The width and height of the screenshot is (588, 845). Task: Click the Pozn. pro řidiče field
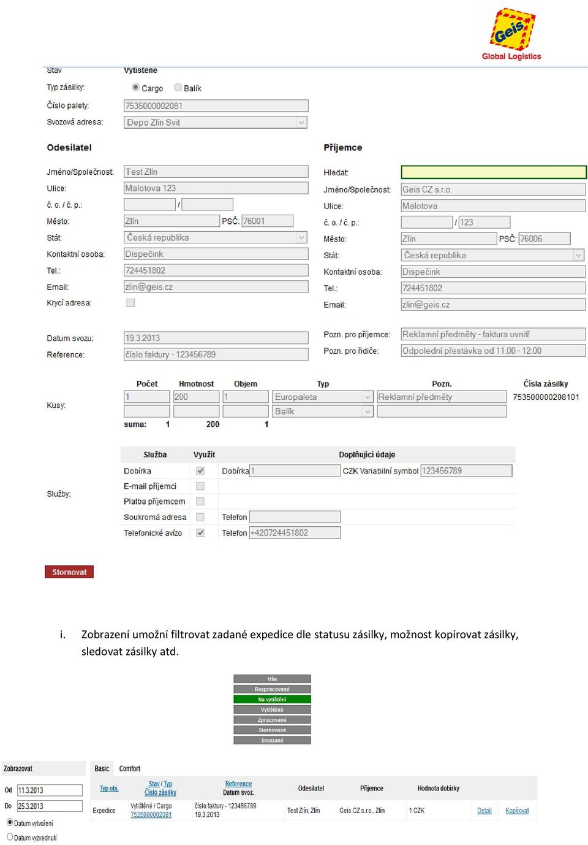493,351
